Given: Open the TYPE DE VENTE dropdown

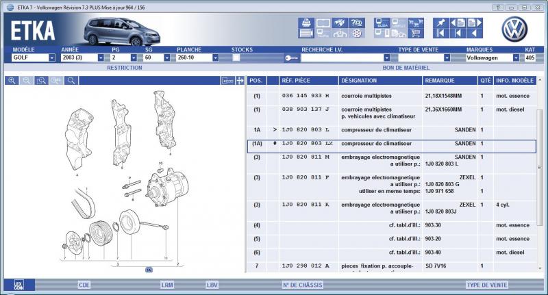Looking at the screenshot, I should 447,57.
